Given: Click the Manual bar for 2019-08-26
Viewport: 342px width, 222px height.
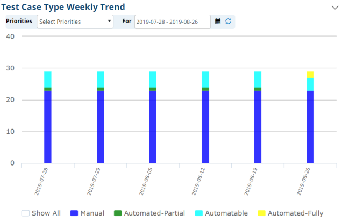Looking at the screenshot, I should pos(310,127).
